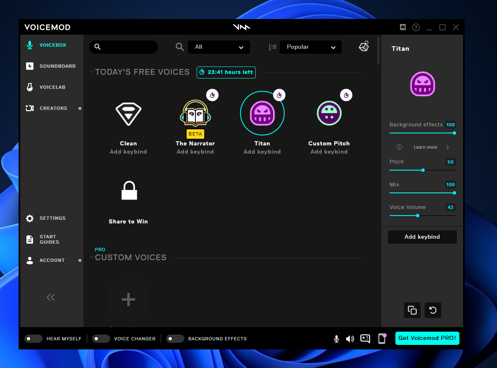Viewport: 497px width, 368px height.
Task: Select the mute microphone icon
Action: click(x=336, y=339)
